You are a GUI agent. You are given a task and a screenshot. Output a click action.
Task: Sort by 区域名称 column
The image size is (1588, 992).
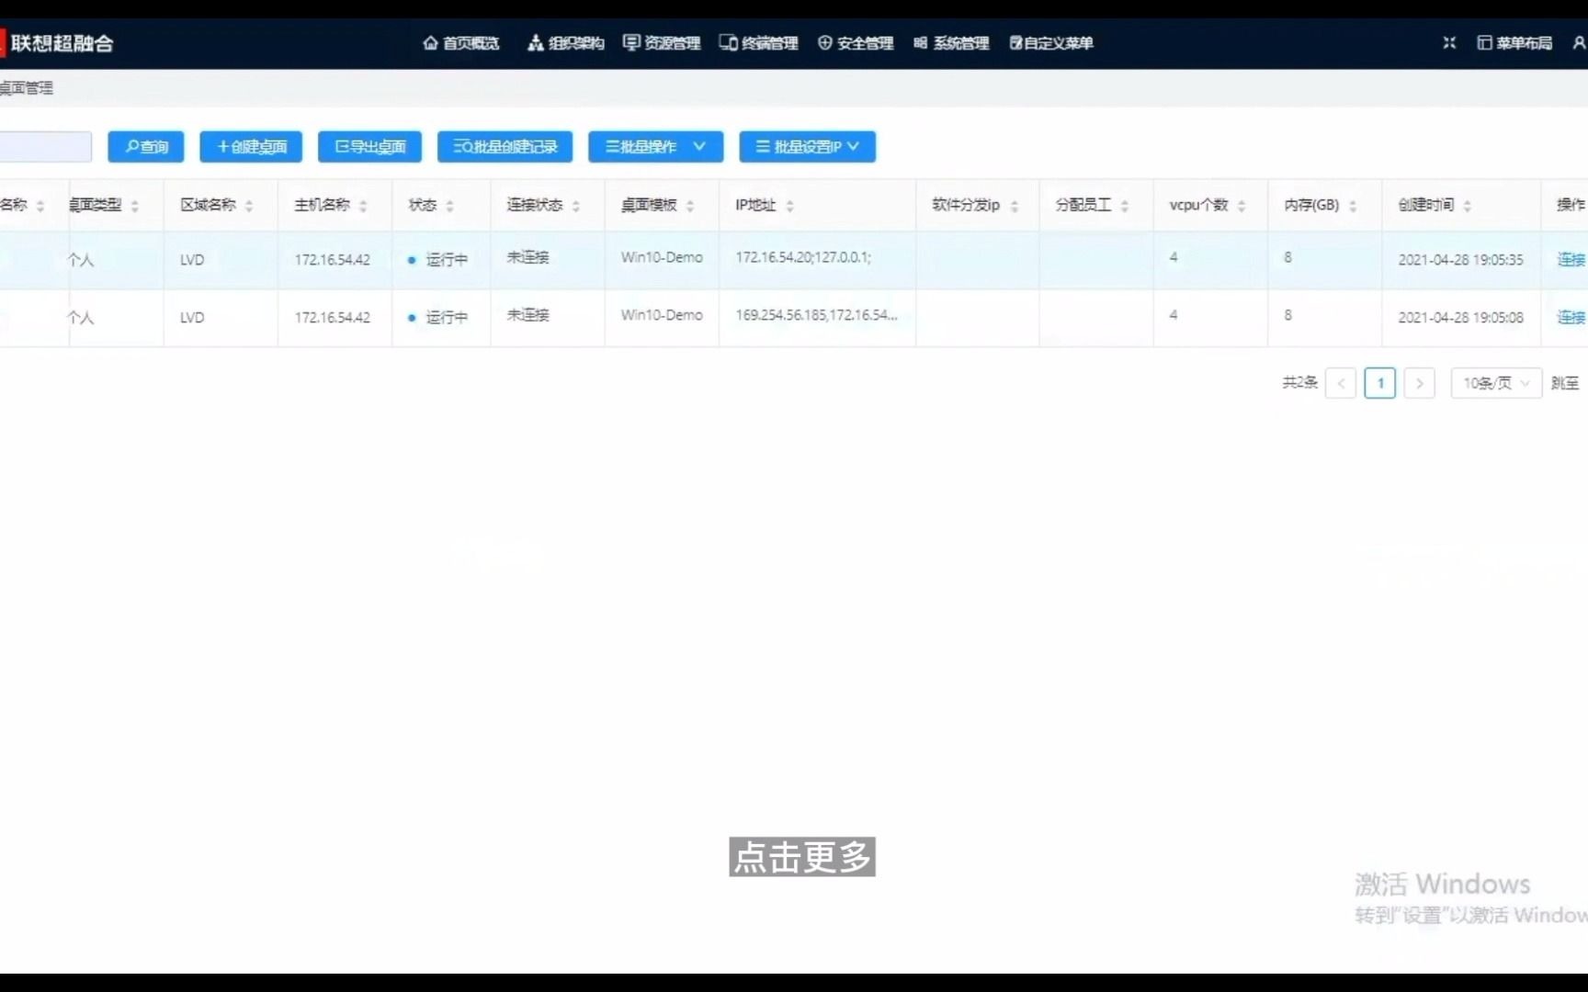(249, 206)
